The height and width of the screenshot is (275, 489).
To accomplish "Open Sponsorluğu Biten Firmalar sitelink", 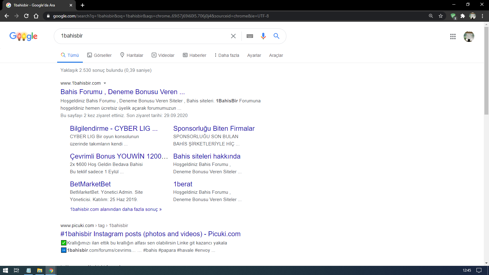I will pos(214,128).
